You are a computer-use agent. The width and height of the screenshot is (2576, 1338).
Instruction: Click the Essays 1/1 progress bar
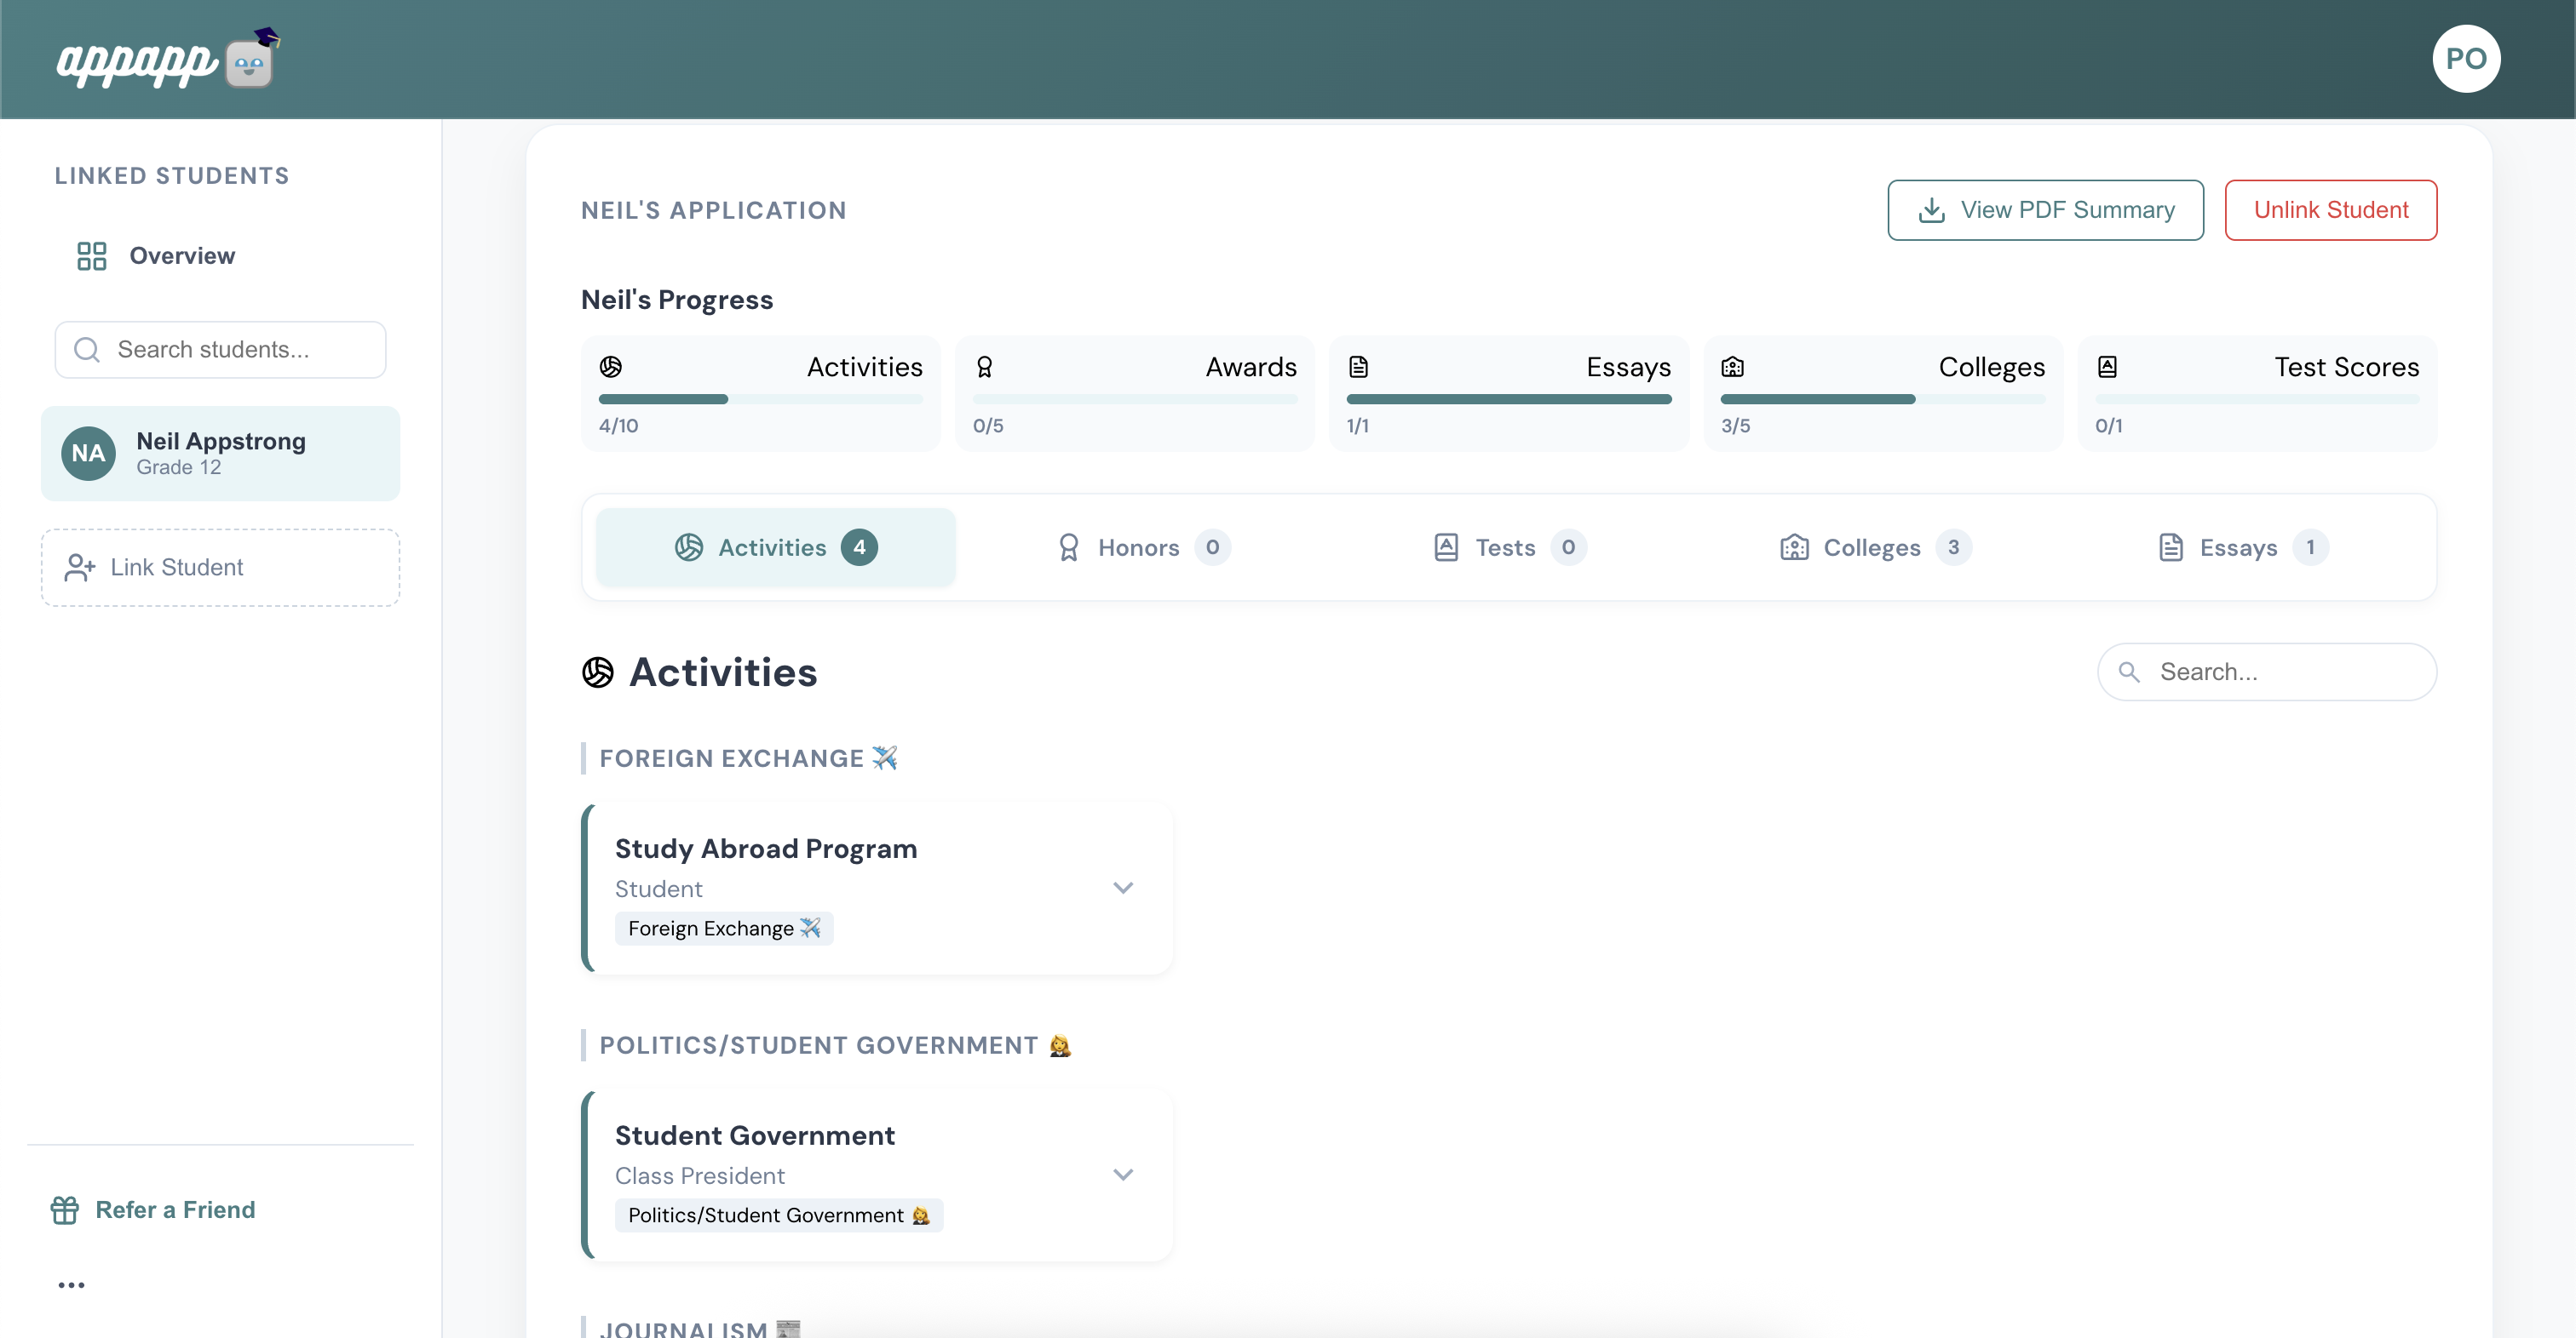click(1508, 400)
